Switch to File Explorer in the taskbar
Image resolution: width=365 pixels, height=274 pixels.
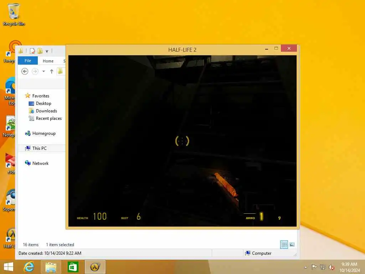click(x=51, y=267)
